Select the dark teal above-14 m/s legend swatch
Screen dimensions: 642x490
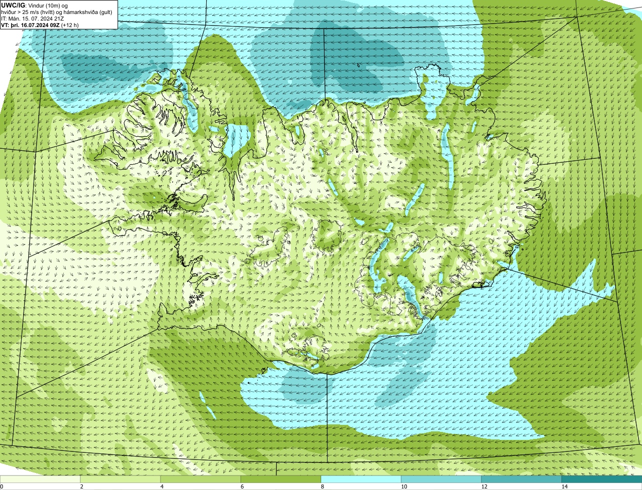[x=602, y=479]
